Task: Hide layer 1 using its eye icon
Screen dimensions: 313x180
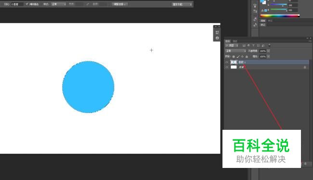Action: tap(227, 62)
